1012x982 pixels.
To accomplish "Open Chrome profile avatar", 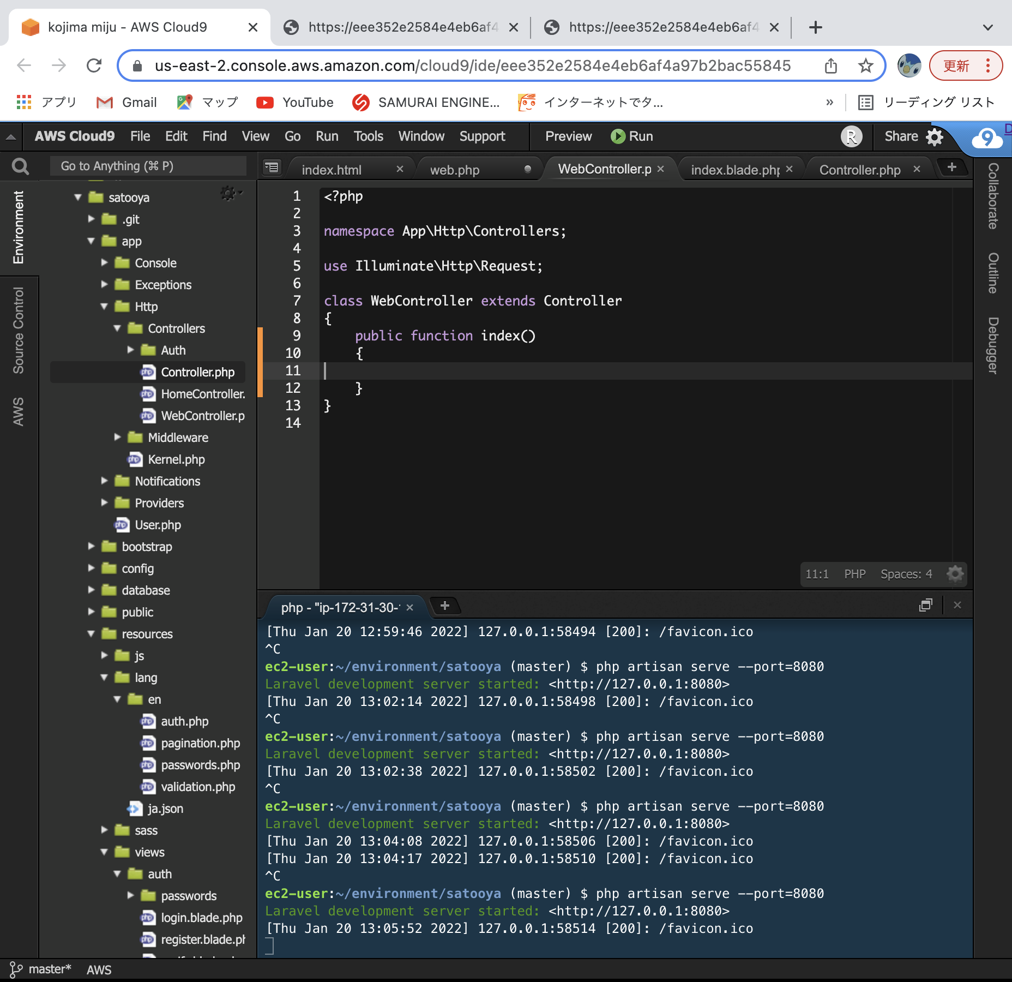I will point(909,65).
